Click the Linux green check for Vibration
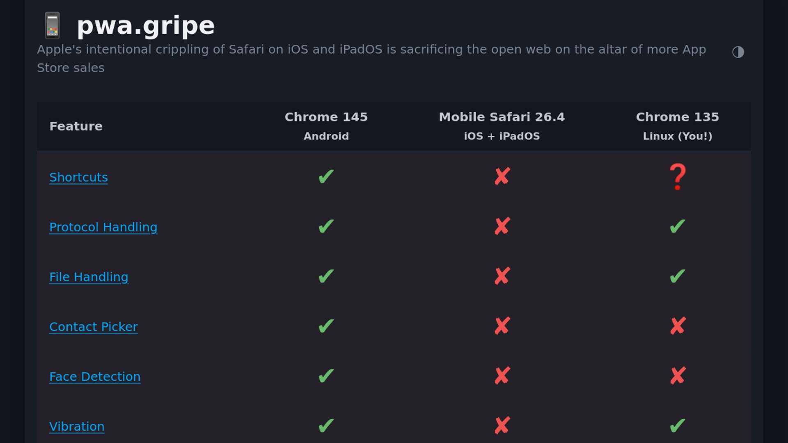 [678, 426]
